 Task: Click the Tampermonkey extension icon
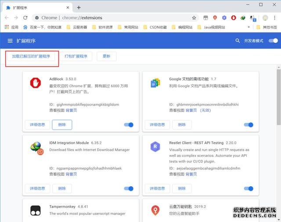click(x=36, y=211)
